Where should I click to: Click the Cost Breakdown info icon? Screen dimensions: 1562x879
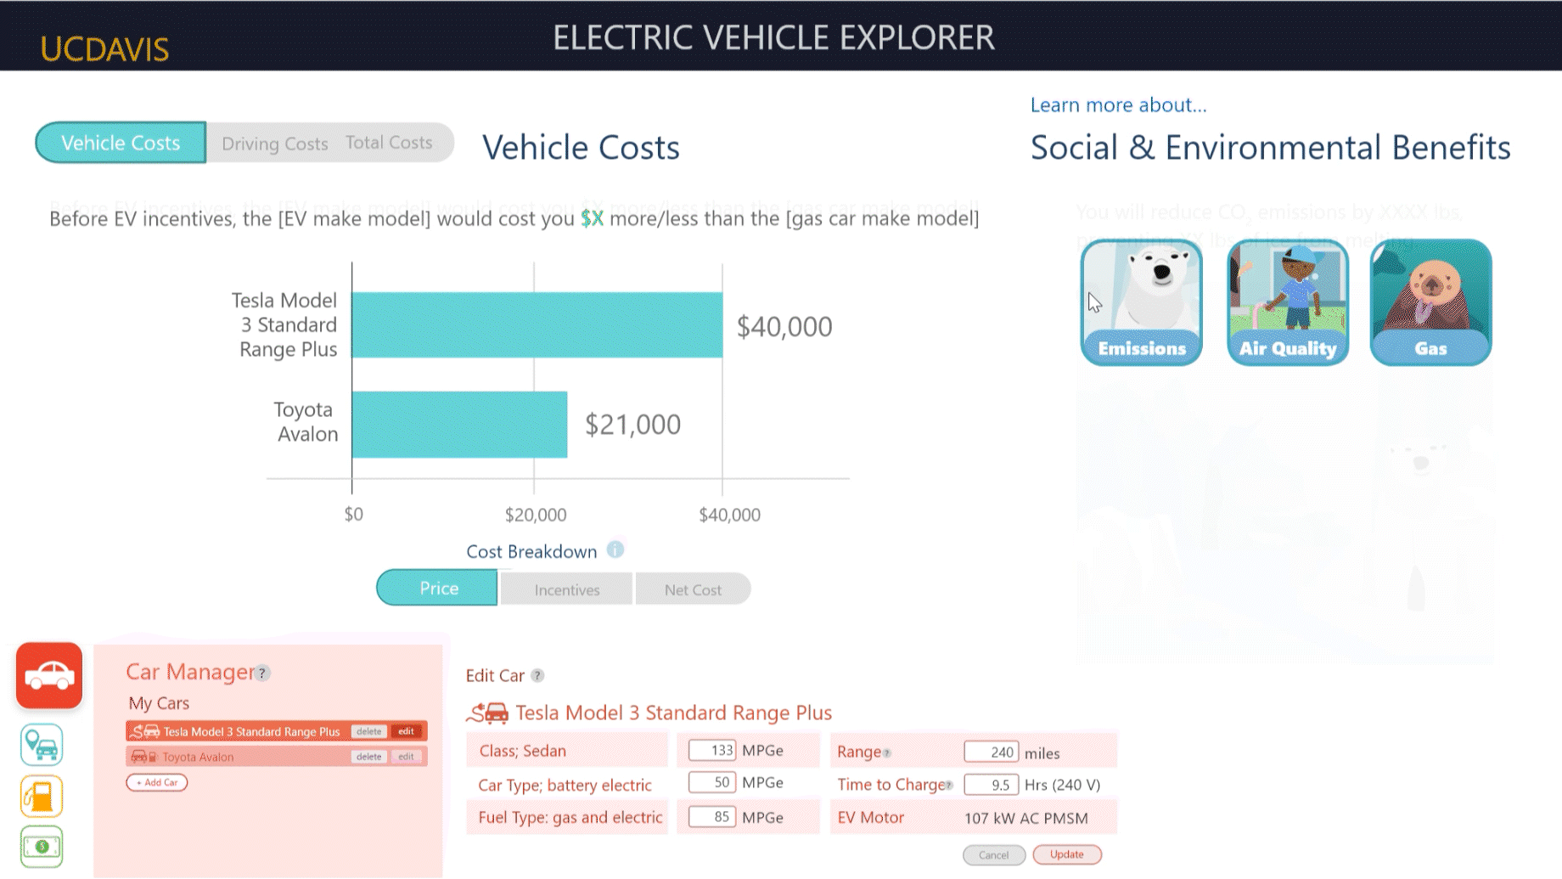(615, 549)
